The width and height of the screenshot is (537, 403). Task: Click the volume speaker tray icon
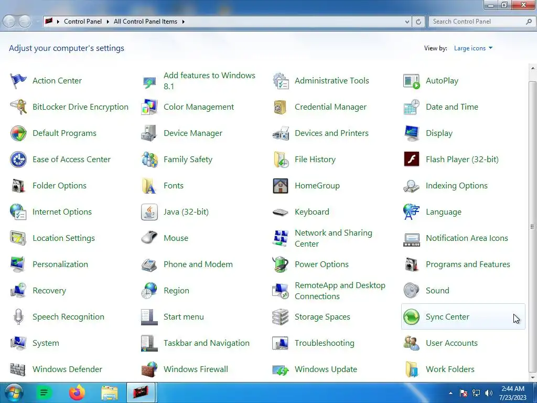tap(489, 393)
